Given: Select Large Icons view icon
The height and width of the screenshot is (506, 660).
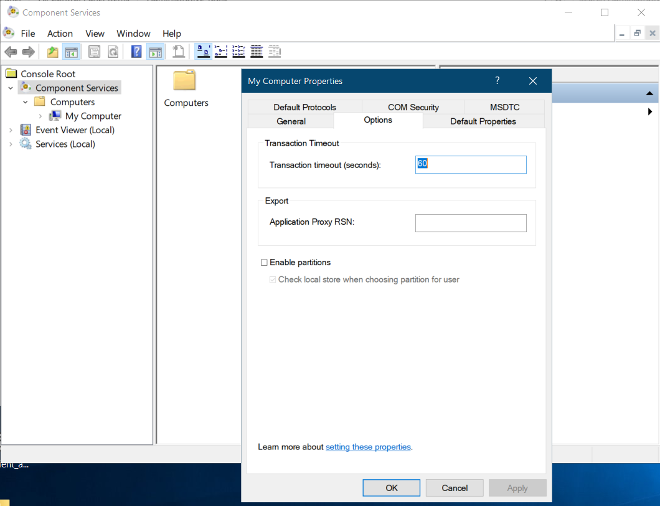Looking at the screenshot, I should 204,52.
